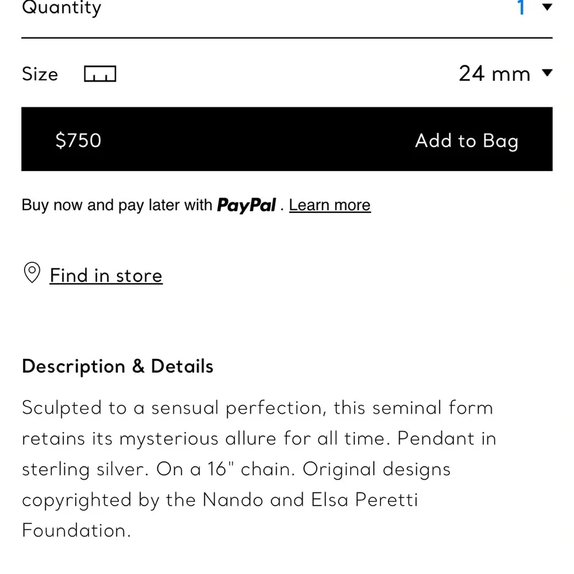This screenshot has height=574, width=574.
Task: Click the quantity value 1
Action: [521, 7]
